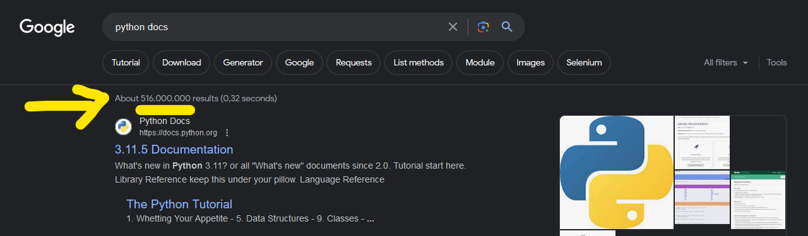Select the Selenium filter chip
The image size is (808, 236).
[584, 62]
